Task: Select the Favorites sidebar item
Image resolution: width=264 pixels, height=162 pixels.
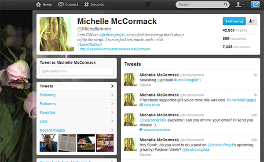Action: point(77,112)
